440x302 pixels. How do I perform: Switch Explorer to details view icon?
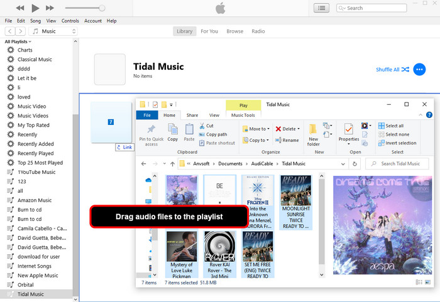(x=419, y=282)
